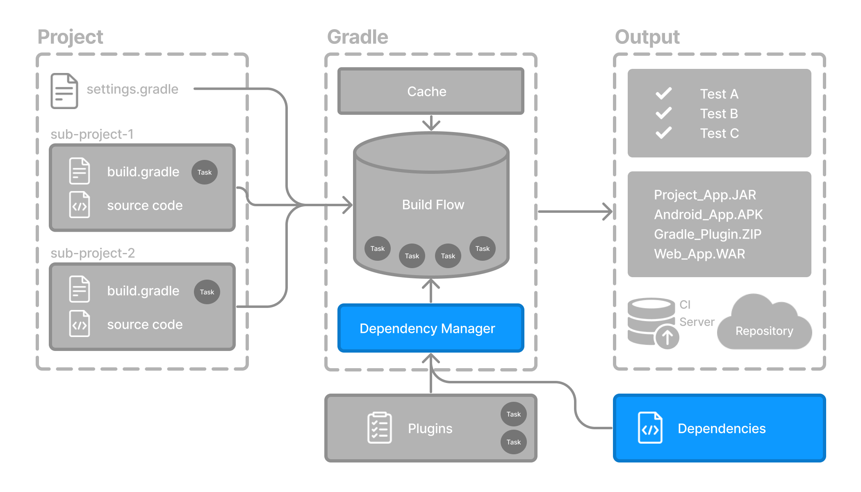This screenshot has height=492, width=861.
Task: Click the source code icon (top module)
Action: click(x=80, y=205)
